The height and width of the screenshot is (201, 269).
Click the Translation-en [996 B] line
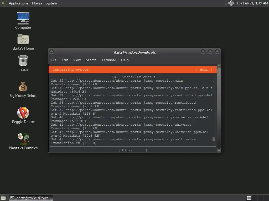[74, 143]
